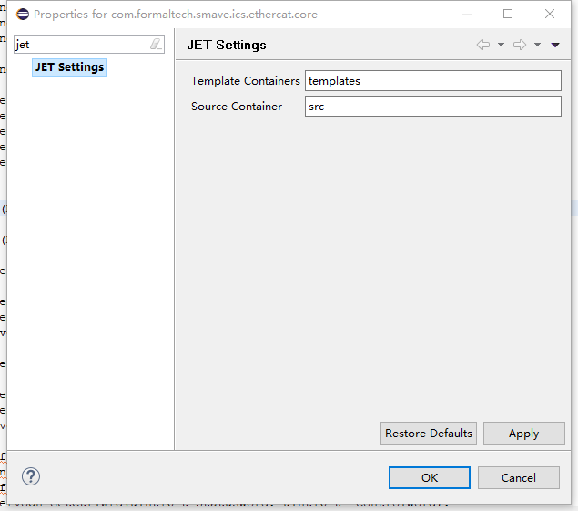Click Restore Defaults button
This screenshot has height=511, width=578.
429,434
